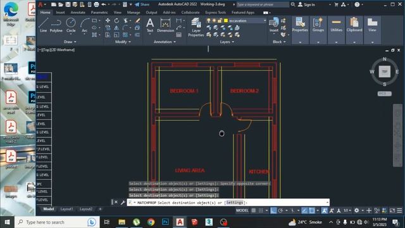This screenshot has width=405, height=228.
Task: Switch to the Insert ribbon tab
Action: 60,13
